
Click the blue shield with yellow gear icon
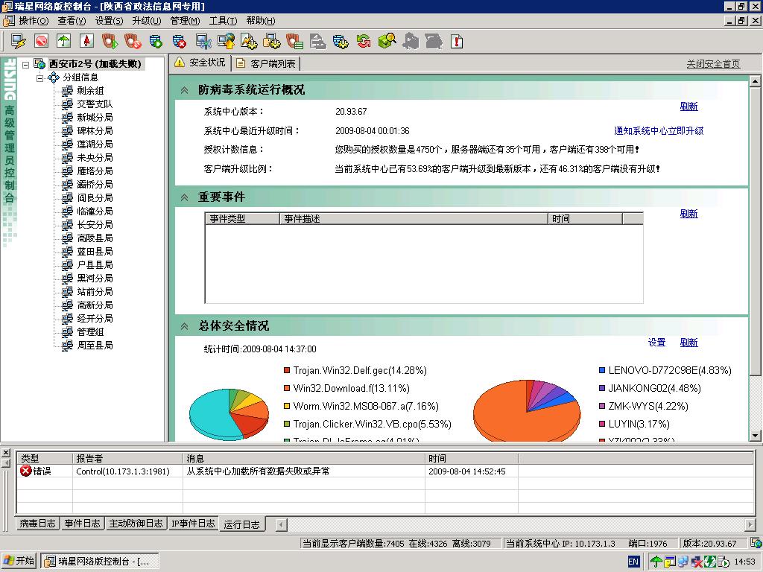click(x=341, y=42)
